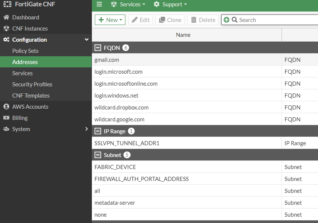Click the Clone copy icon

click(x=162, y=20)
